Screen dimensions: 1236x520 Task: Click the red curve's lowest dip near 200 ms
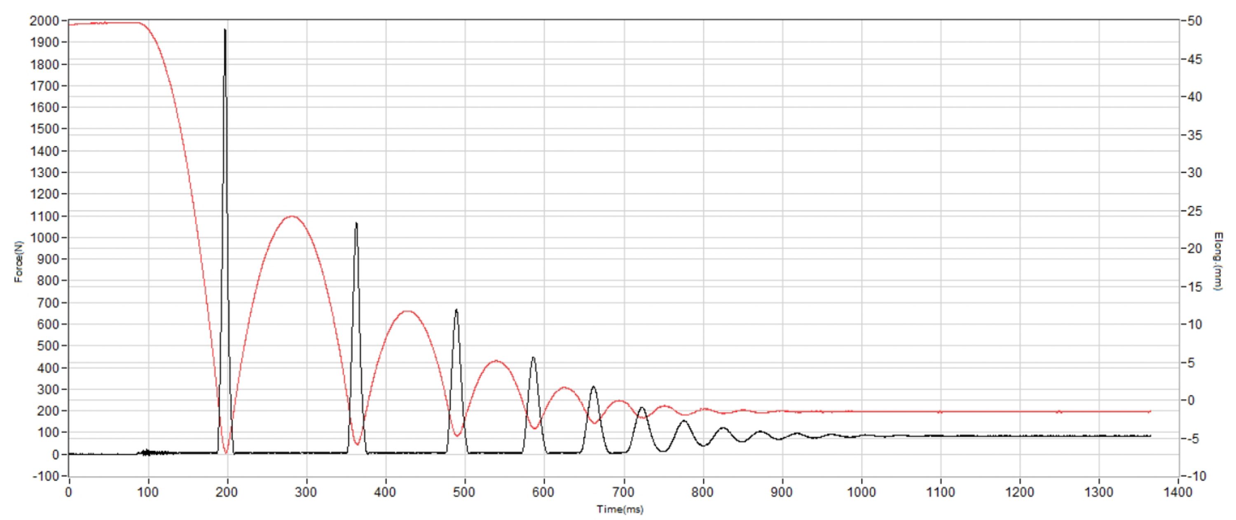(226, 452)
